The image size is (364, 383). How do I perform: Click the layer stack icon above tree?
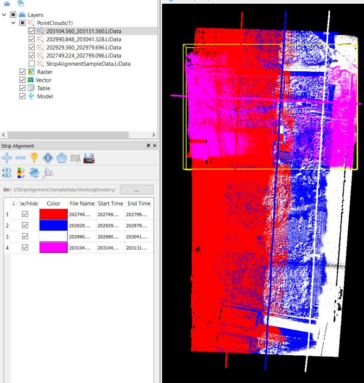click(7, 4)
